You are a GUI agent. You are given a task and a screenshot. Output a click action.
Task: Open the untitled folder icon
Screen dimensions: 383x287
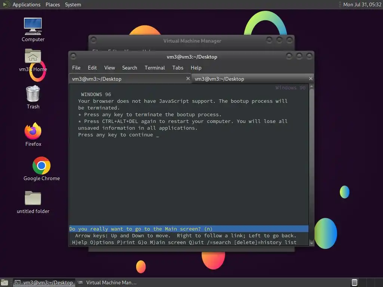(33, 202)
